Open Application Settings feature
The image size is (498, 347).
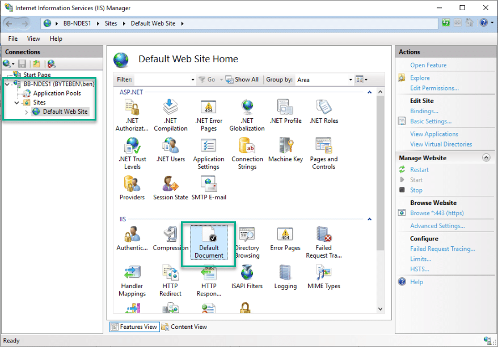coord(209,153)
